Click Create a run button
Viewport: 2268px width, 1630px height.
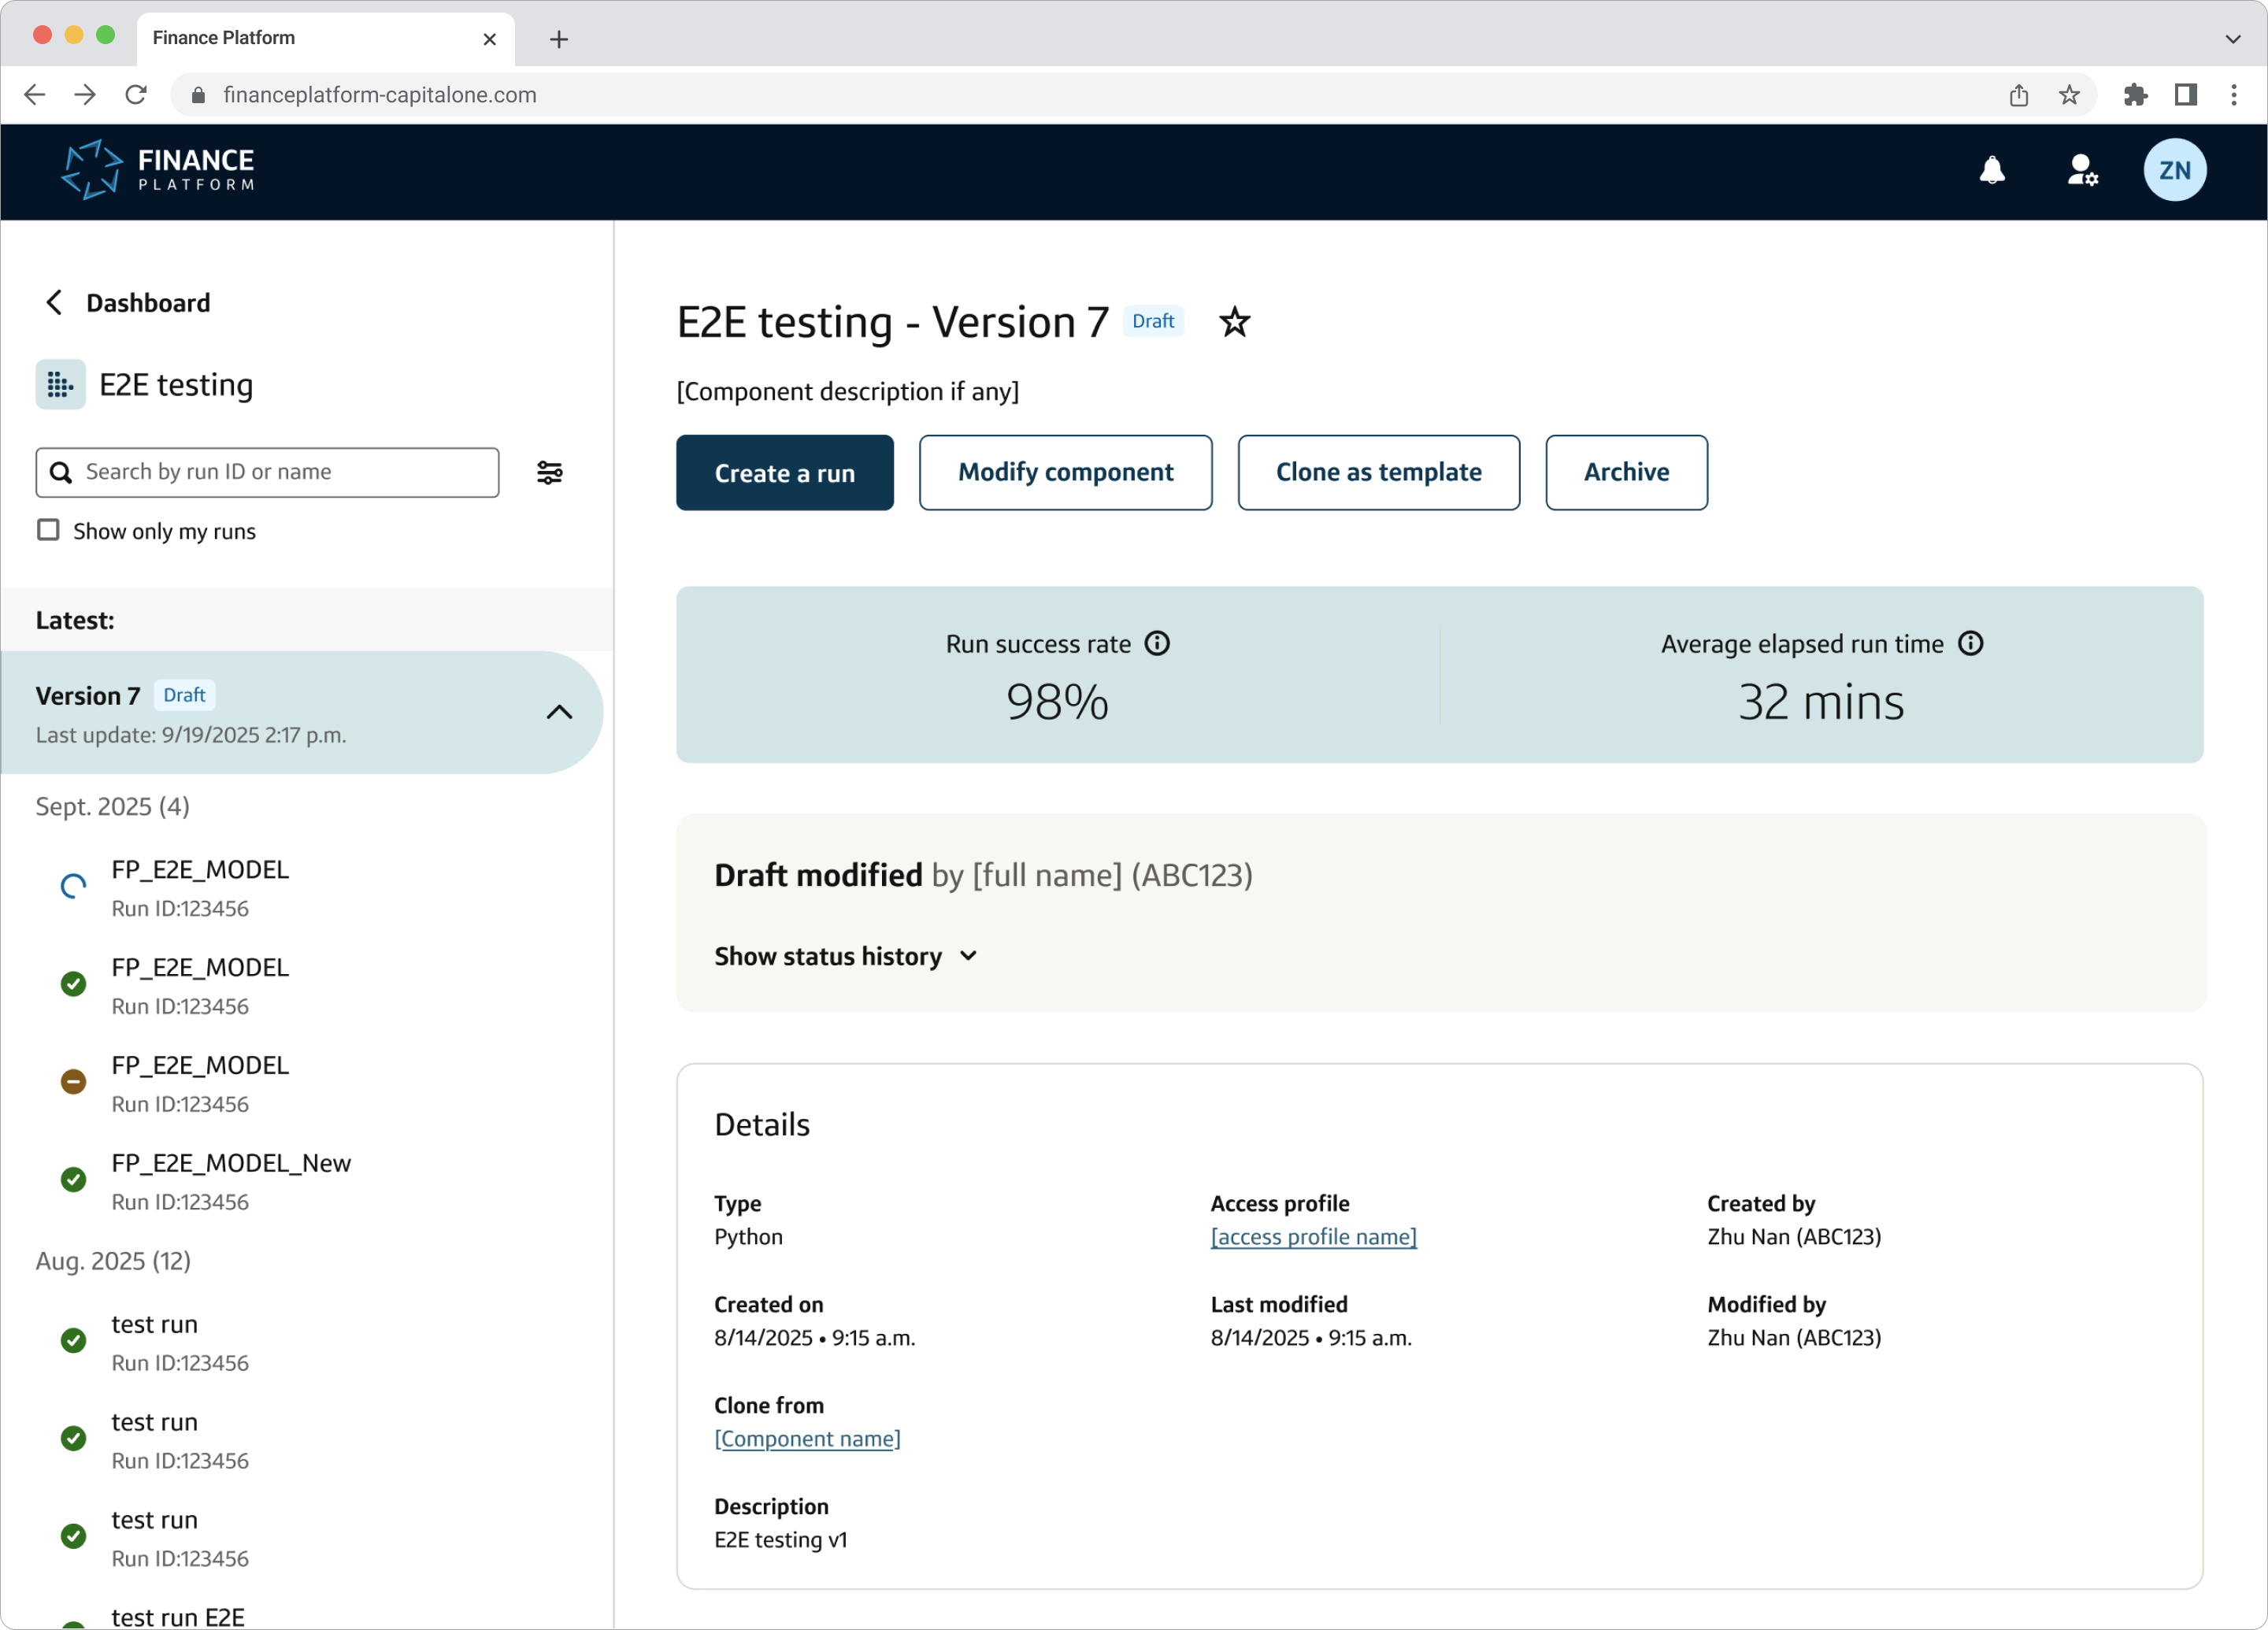[x=784, y=473]
